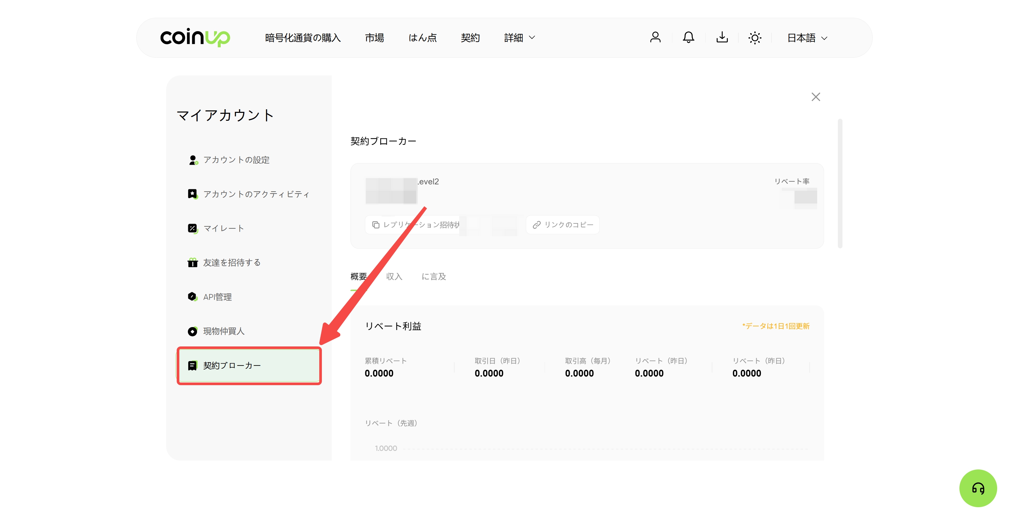
Task: Click the gift box icon
Action: (192, 262)
